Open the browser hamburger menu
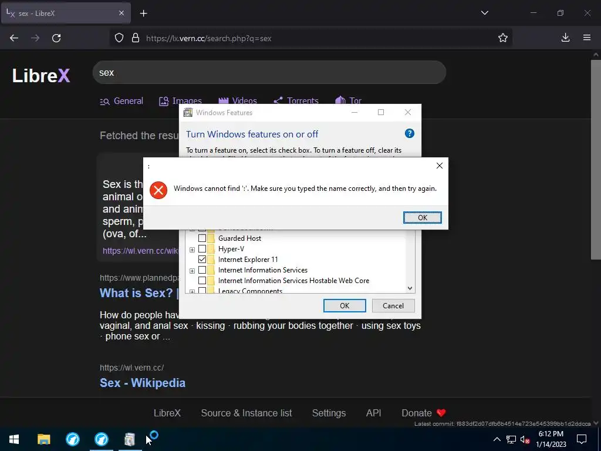The height and width of the screenshot is (451, 601). coord(587,38)
